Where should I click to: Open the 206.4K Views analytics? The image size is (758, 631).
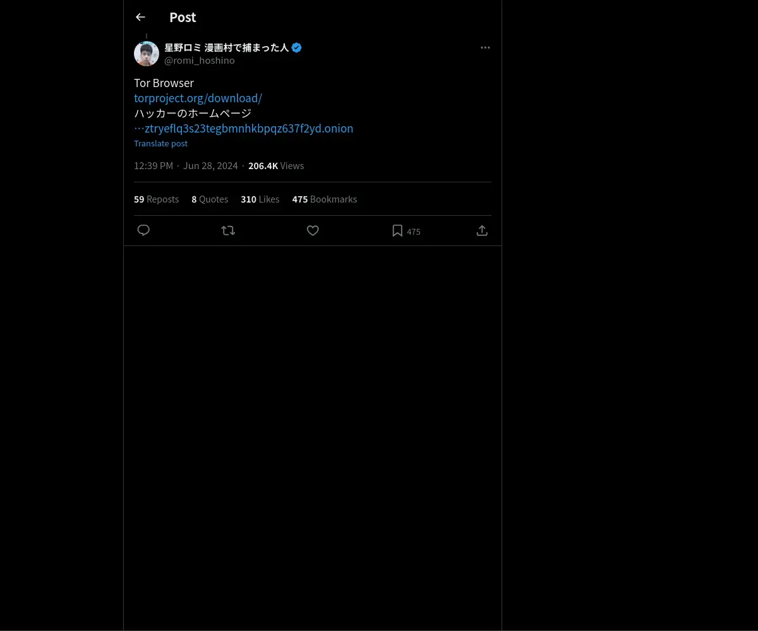click(x=276, y=165)
